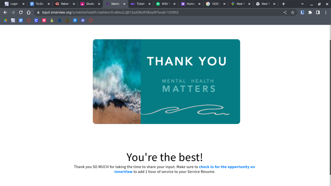Open the blue letter C bookmark
This screenshot has width=331, height=186.
click(x=36, y=20)
